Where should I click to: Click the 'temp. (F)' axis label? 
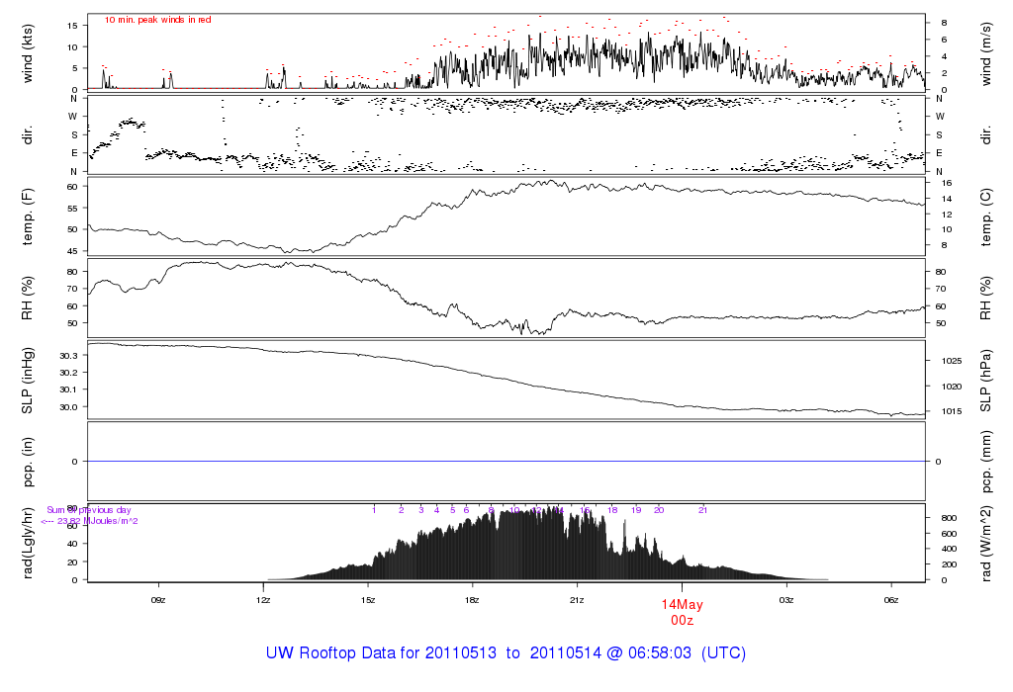[x=27, y=216]
